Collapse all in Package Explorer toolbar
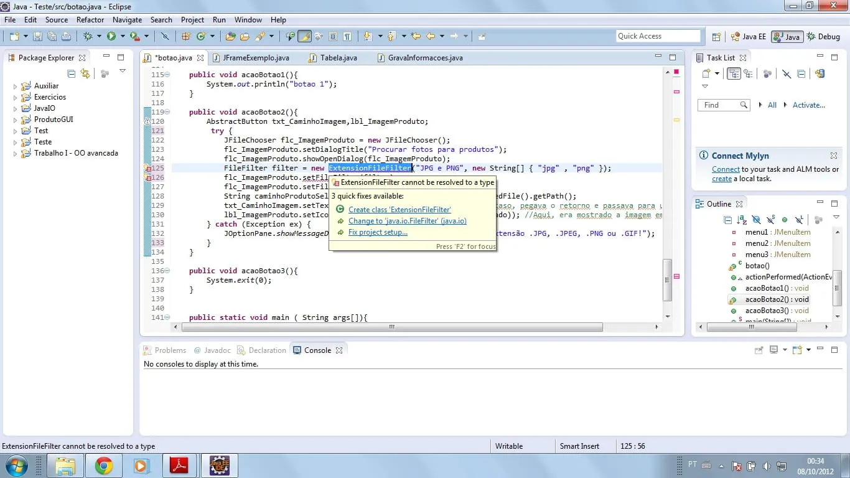 coord(72,73)
